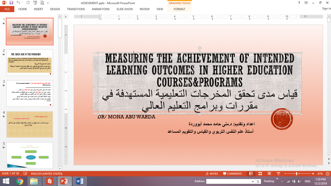The height and width of the screenshot is (186, 331).
Task: Click the Arabic line 'اعداد وتقديم/ د.منى حامد محمد أبووردة'
Action: point(221,124)
